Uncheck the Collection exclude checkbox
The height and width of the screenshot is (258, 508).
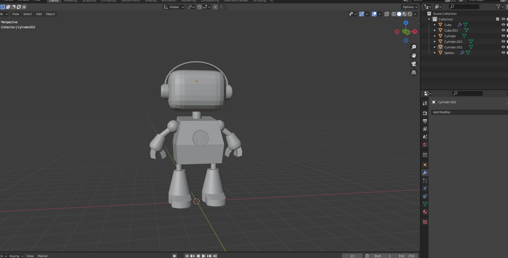[498, 19]
